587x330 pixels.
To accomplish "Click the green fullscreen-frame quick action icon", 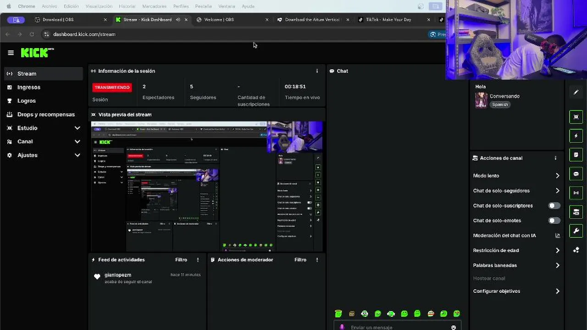I will 576,117.
